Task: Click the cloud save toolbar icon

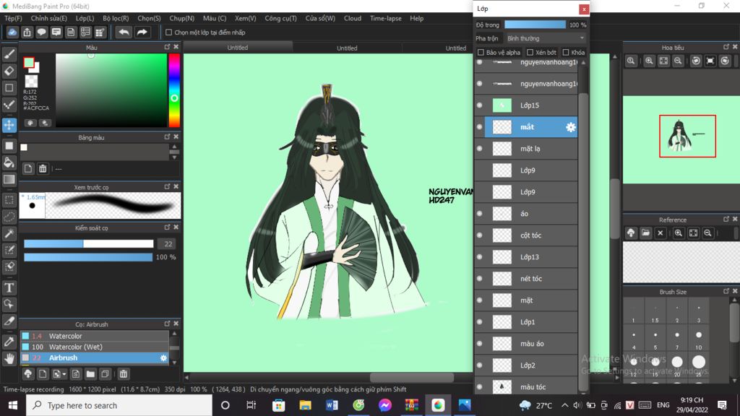Action: 12,32
